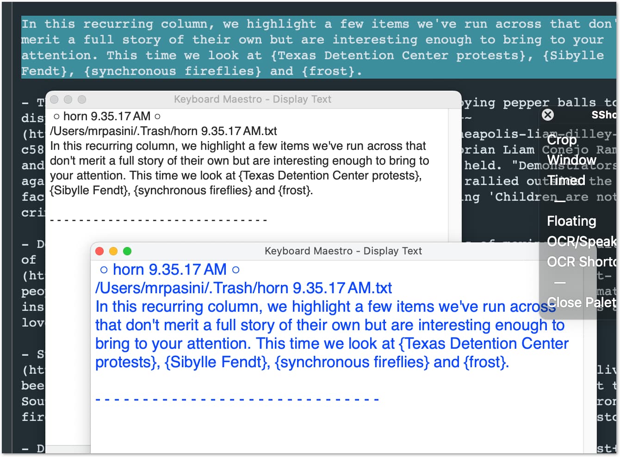Run the Crop macro in the palette
Viewport: 620px width, 457px height.
[x=562, y=139]
